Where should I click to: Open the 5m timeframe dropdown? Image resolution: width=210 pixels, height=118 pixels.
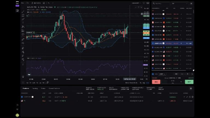point(22,3)
